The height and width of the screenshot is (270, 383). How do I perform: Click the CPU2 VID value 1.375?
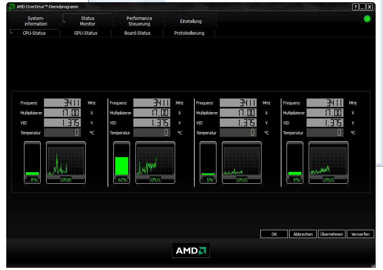click(x=238, y=123)
